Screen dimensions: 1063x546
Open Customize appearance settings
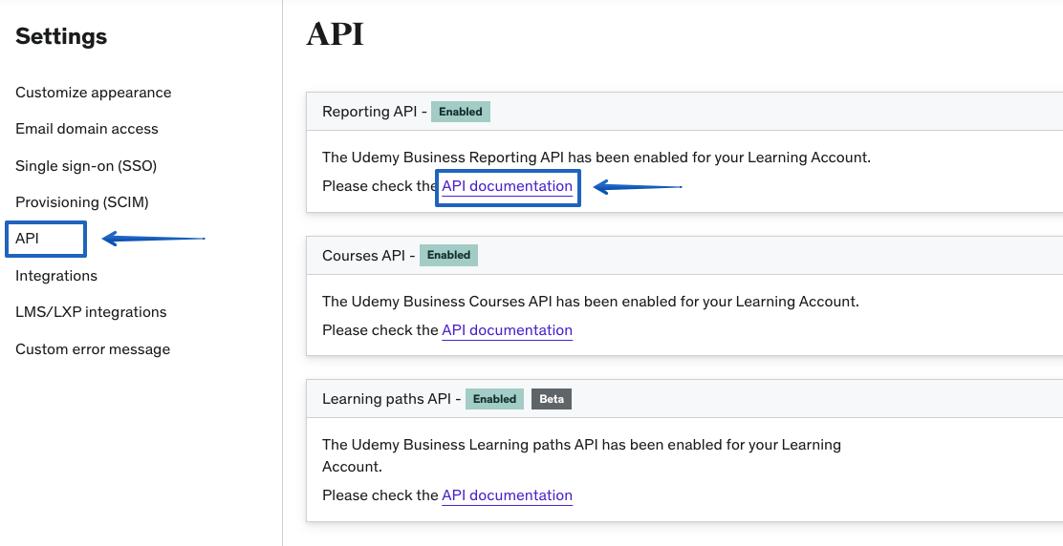coord(93,92)
